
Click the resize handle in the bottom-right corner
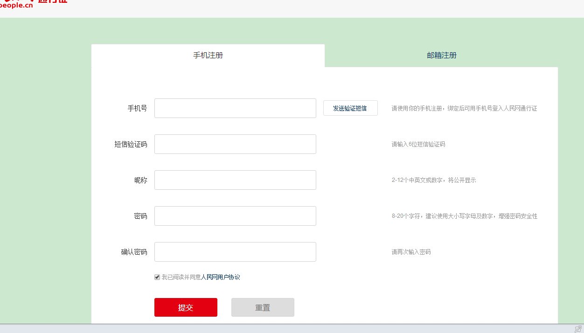(578, 328)
